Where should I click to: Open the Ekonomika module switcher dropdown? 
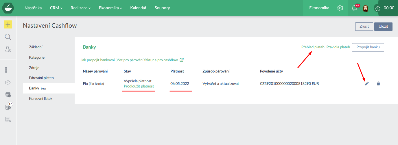(x=321, y=8)
